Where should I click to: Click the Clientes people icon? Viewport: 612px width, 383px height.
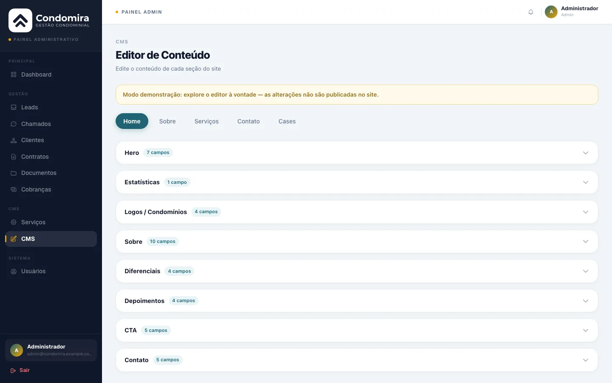click(14, 140)
